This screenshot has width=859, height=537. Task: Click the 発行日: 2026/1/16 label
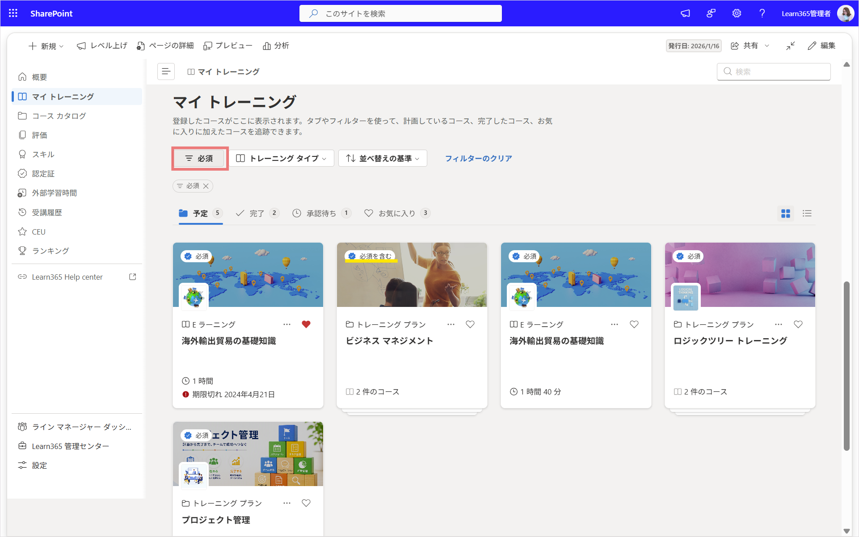tap(694, 46)
